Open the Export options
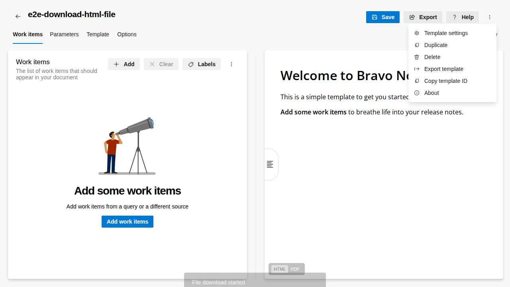The width and height of the screenshot is (510, 287). 423,17
